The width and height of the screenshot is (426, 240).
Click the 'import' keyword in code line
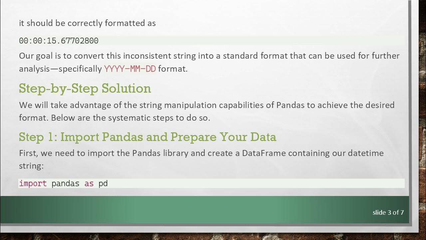point(33,183)
